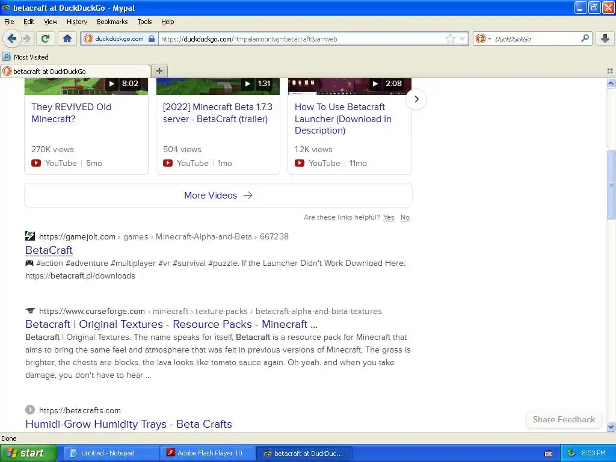Click the More Videos button
616x462 pixels.
[x=218, y=196]
